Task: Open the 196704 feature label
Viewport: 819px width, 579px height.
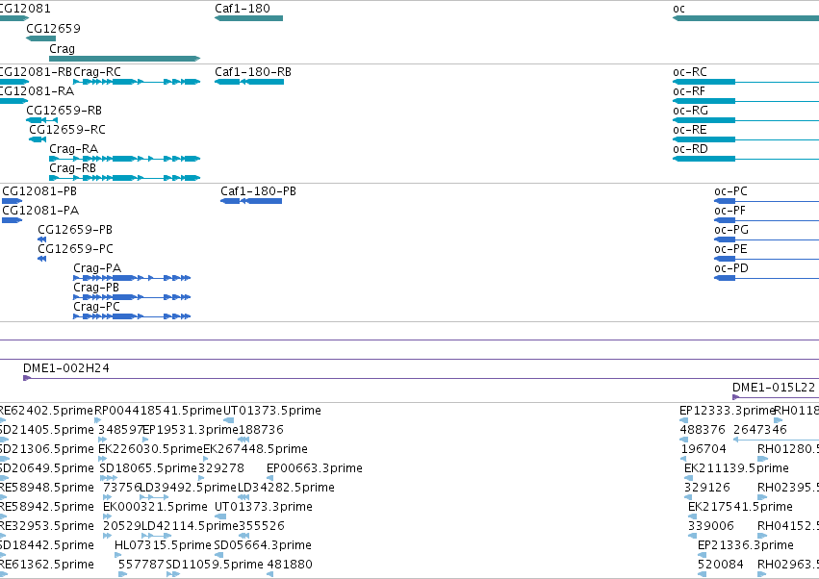Action: point(704,449)
